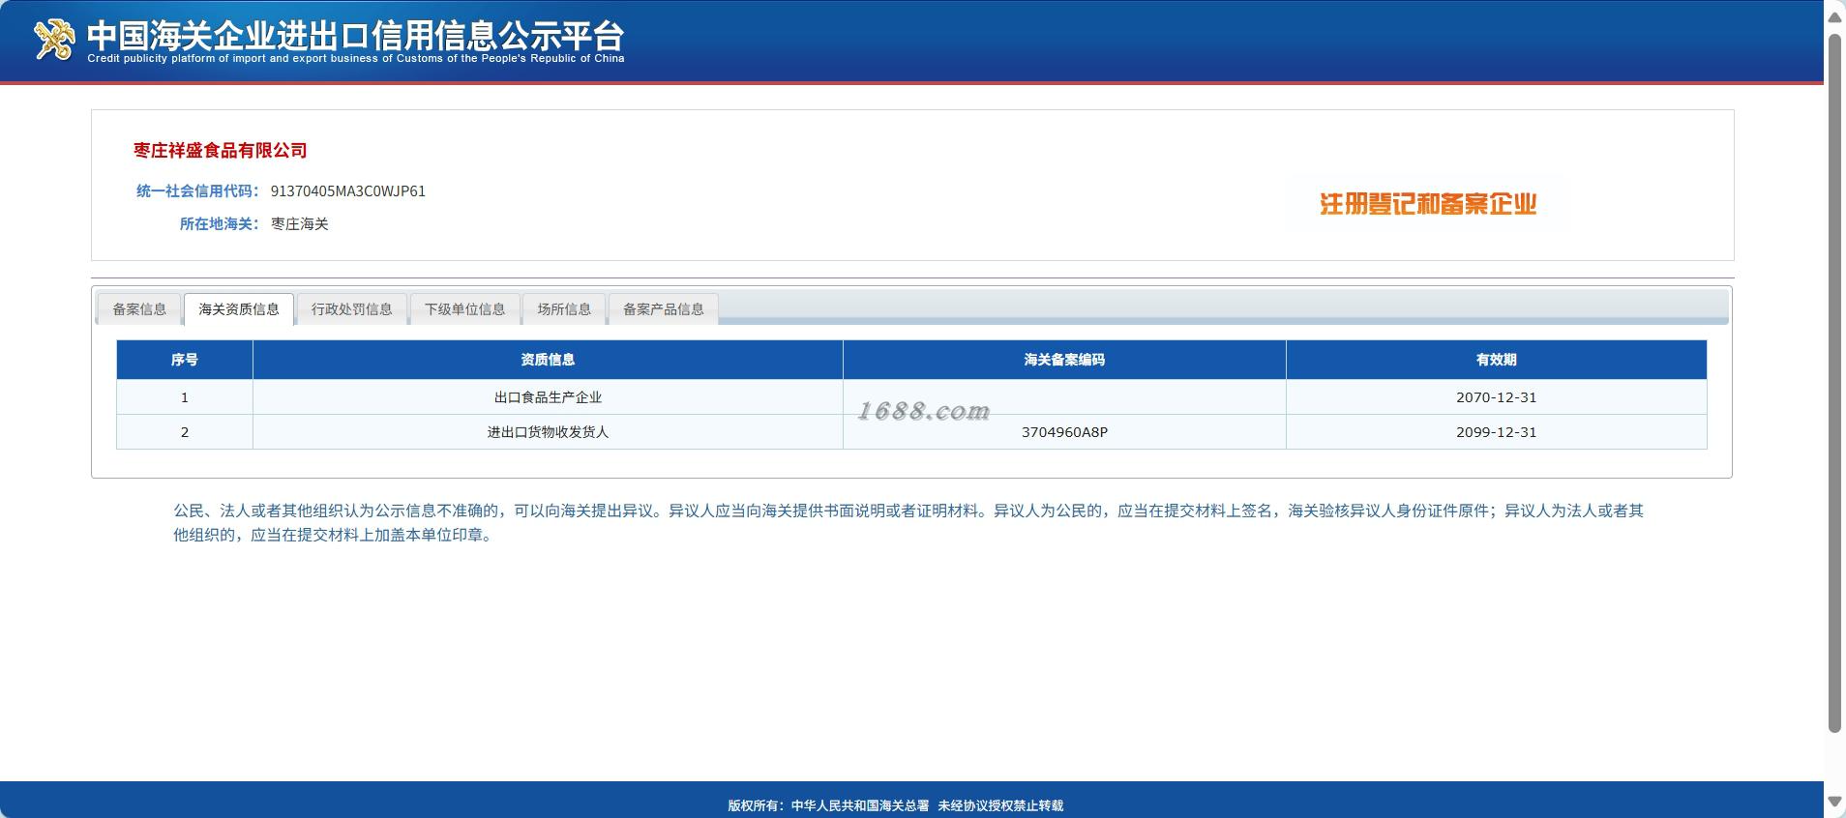Switch to the 行政处罚信息 tab
Image resolution: width=1846 pixels, height=818 pixels.
point(352,309)
